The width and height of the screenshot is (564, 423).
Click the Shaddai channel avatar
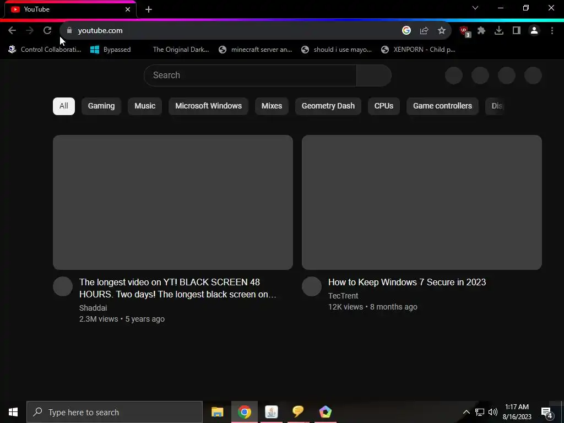(x=63, y=286)
